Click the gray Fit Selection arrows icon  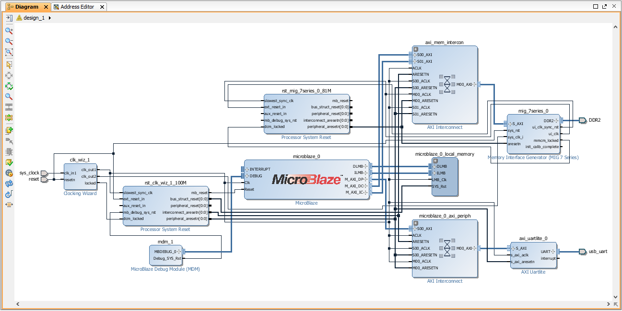coord(9,75)
